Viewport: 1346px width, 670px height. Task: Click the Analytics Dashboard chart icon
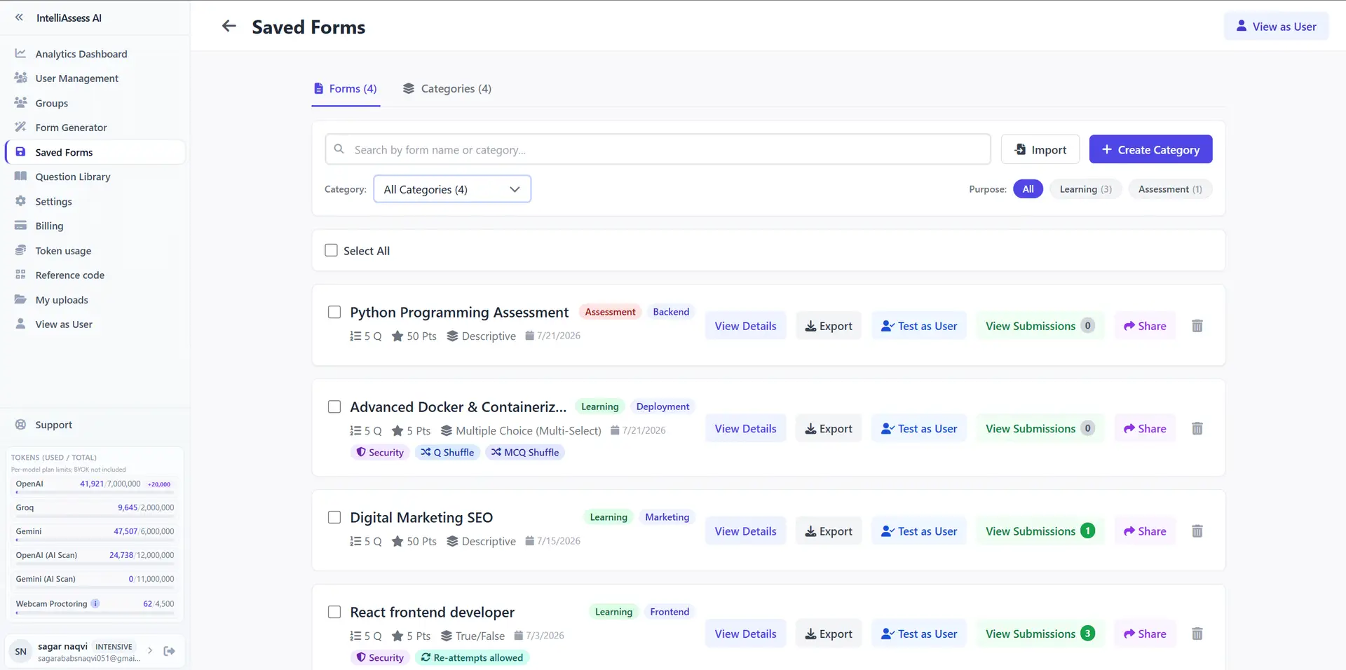(21, 53)
